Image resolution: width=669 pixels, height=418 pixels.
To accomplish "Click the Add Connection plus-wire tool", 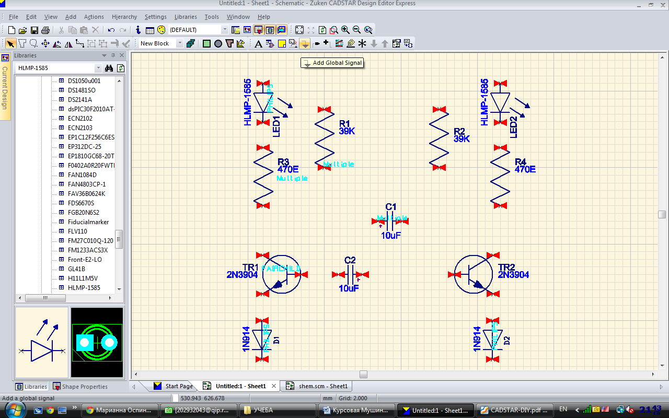I will [x=326, y=43].
